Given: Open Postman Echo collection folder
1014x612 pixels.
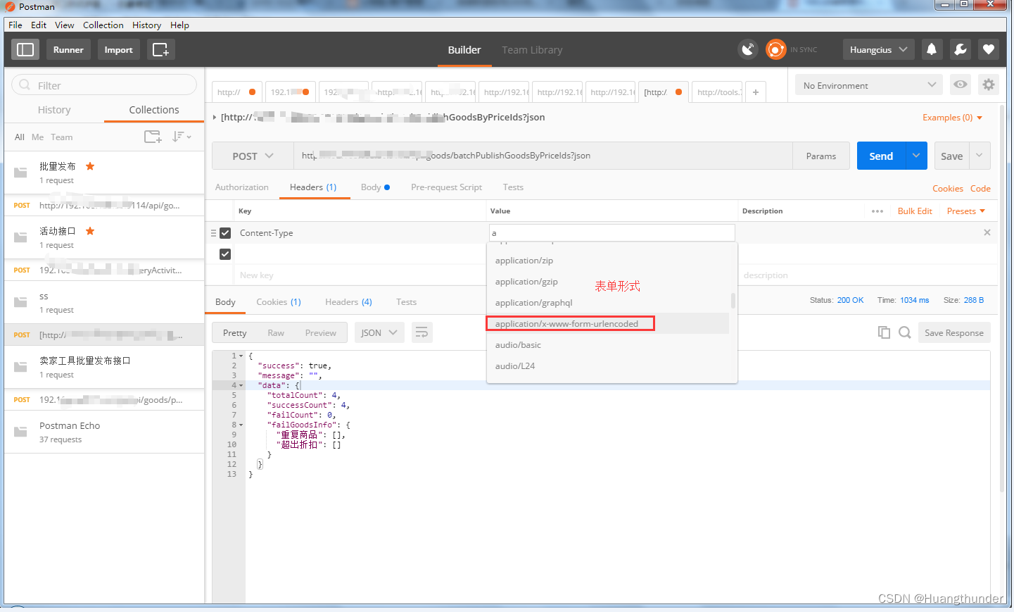Looking at the screenshot, I should [x=20, y=431].
